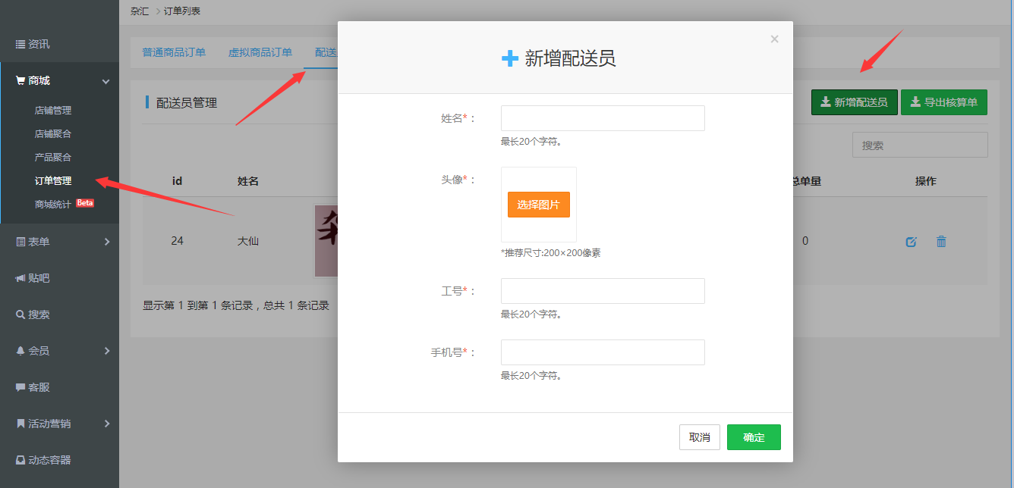Open 搜索 from the sidebar magnifier icon

20,314
